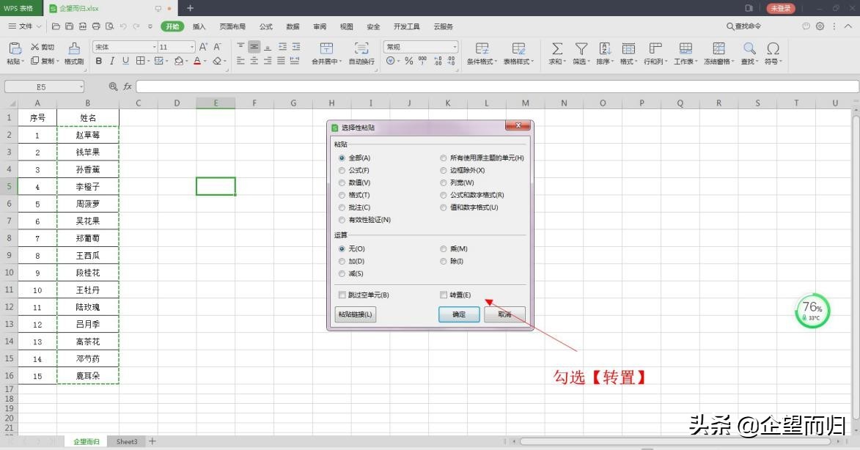Image resolution: width=860 pixels, height=450 pixels.
Task: Click the Format Painter (格式刷) icon
Action: point(74,49)
